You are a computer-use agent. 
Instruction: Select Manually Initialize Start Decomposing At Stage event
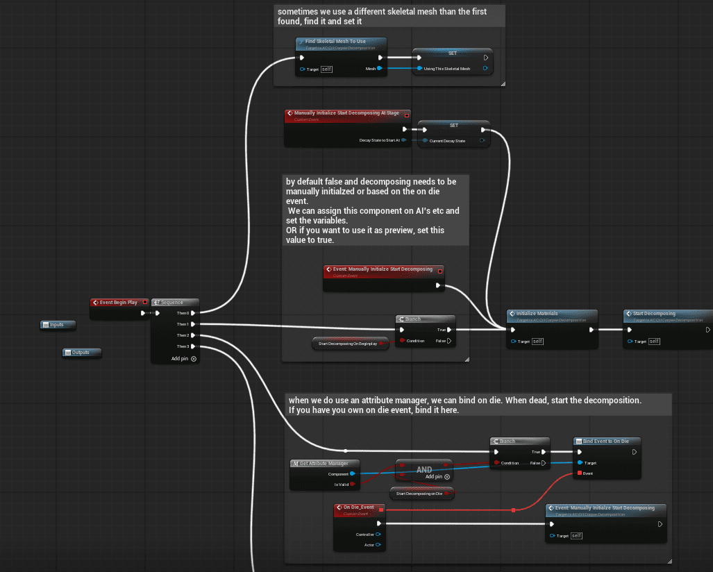coord(346,113)
